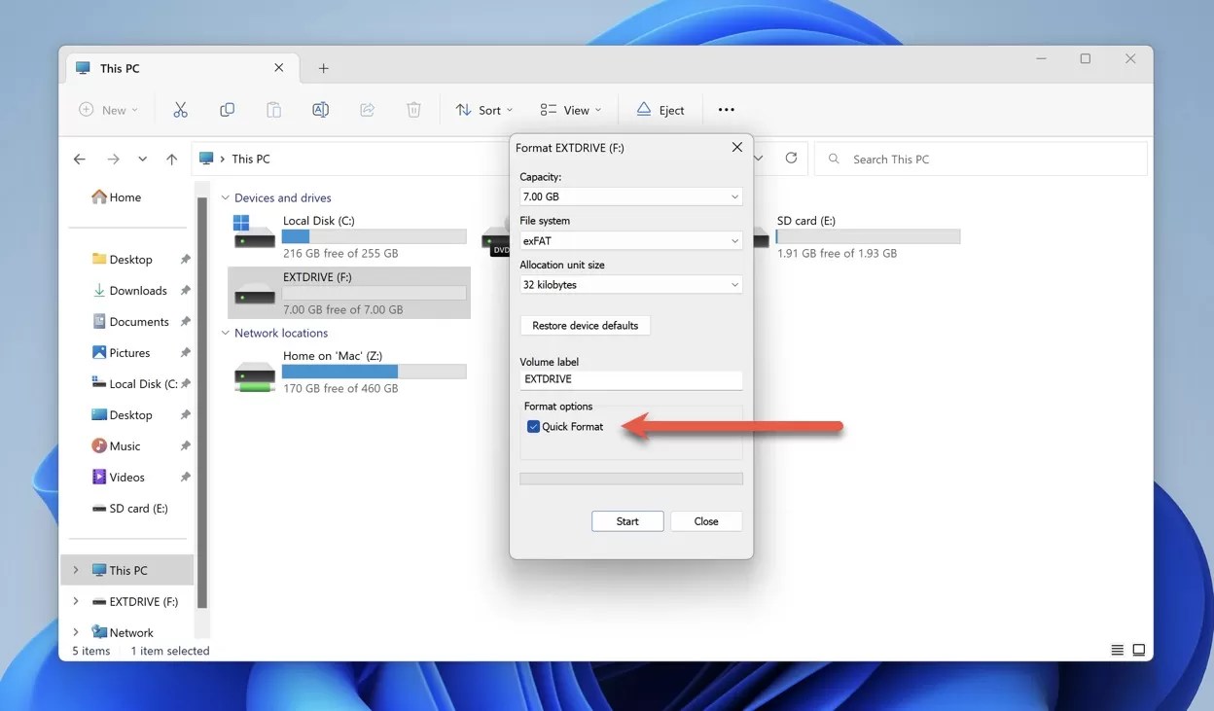Click the Rename icon in toolbar
1214x711 pixels.
point(320,110)
